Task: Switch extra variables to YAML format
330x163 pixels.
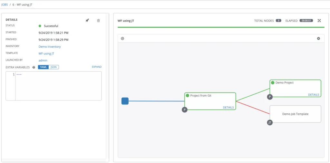Action: pos(43,67)
